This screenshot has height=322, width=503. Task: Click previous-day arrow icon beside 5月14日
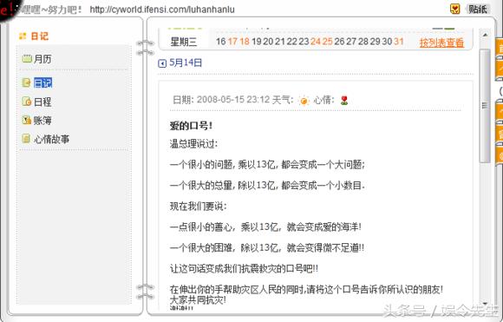tap(162, 63)
